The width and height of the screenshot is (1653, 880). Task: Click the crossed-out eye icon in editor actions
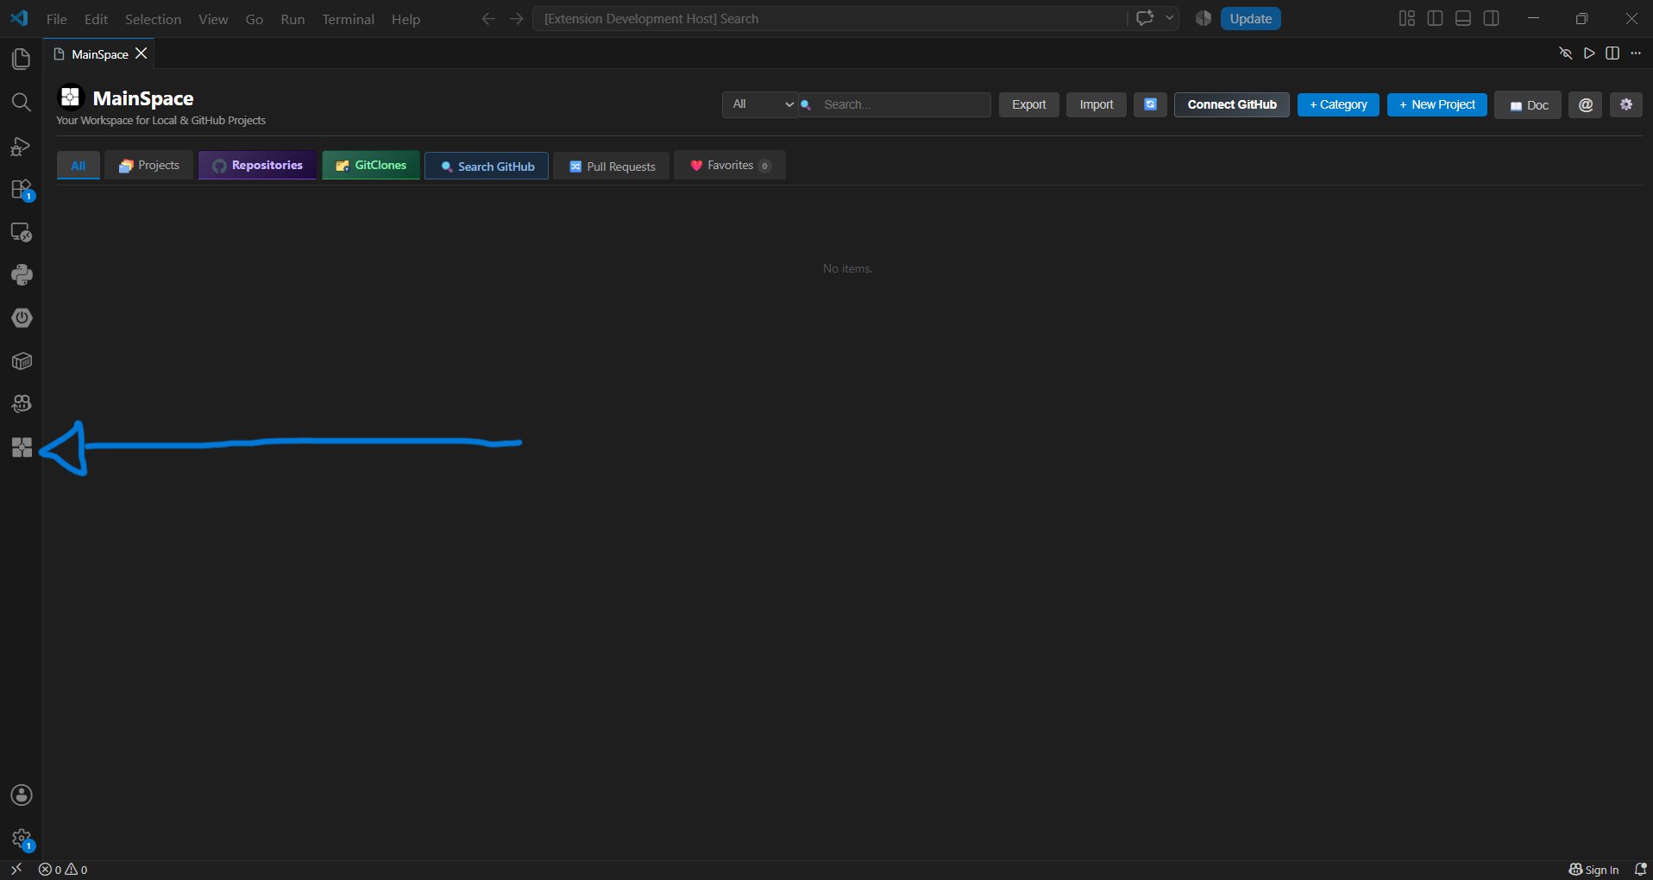click(x=1565, y=53)
